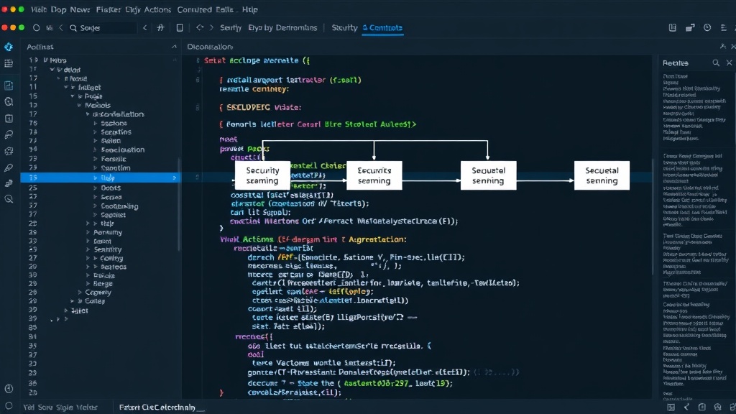
Task: Click the document page toolbar icon
Action: (179, 28)
